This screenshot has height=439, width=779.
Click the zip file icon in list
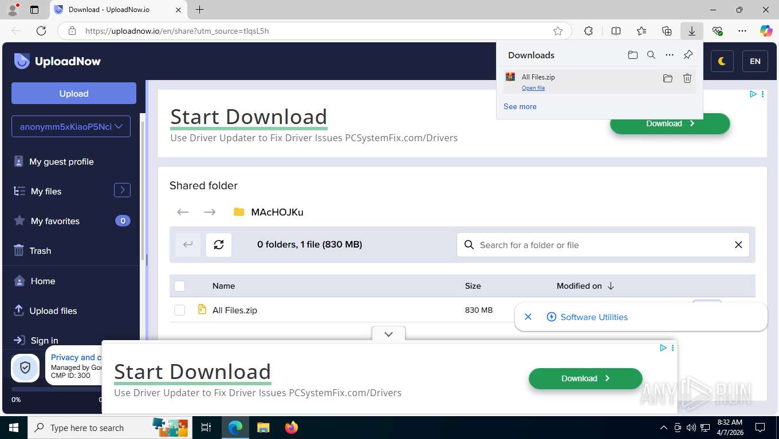[x=202, y=309]
